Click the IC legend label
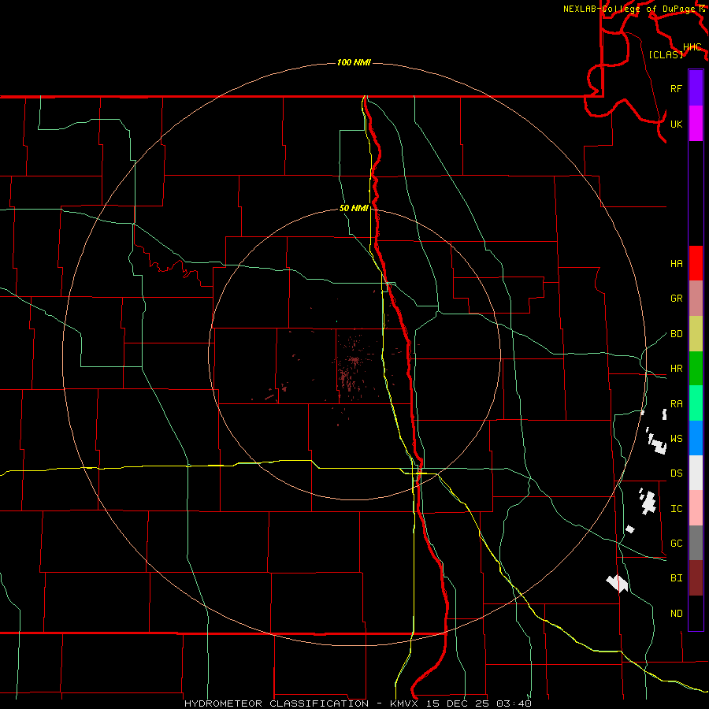The image size is (709, 709). coord(677,509)
